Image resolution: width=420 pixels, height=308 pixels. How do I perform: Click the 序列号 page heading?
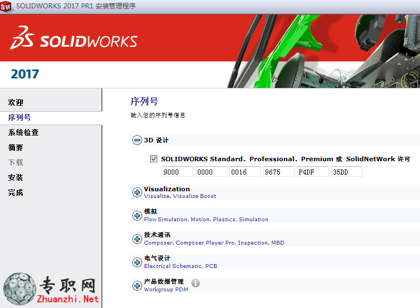click(x=144, y=101)
